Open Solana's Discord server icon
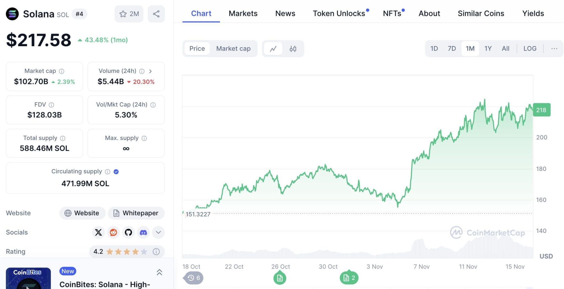The height and width of the screenshot is (289, 564). point(143,232)
